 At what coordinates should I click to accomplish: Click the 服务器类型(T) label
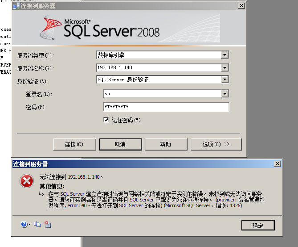(x=36, y=55)
